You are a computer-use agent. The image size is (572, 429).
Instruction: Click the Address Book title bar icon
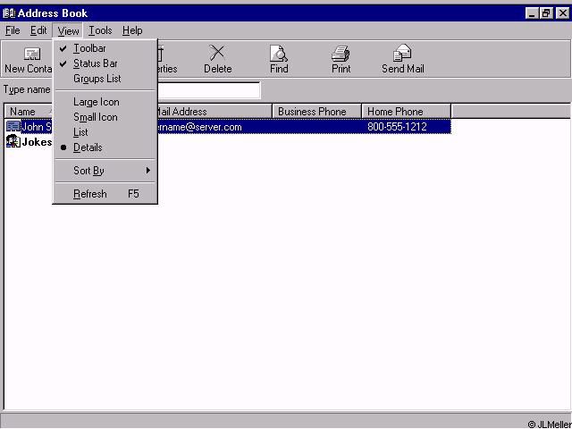(9, 13)
